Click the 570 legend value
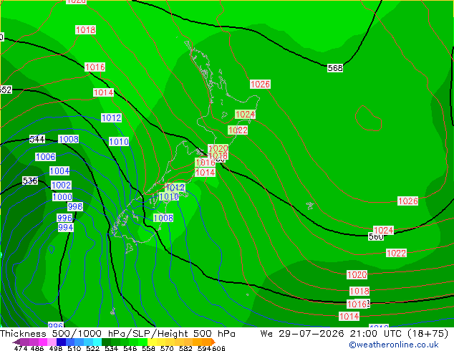This screenshot has width=454, height=351. 167,348
